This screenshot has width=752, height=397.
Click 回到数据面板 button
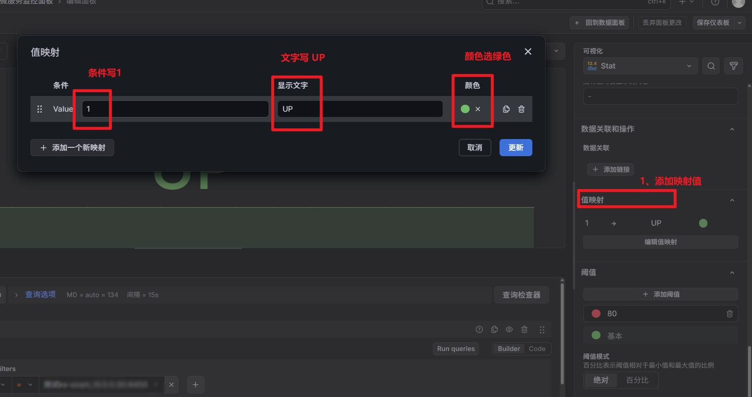tap(600, 23)
